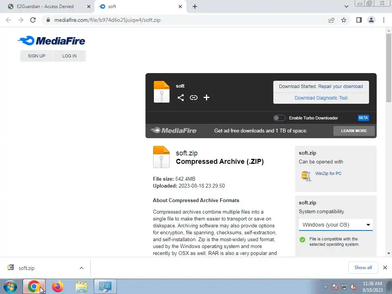
Task: Go back using browser back arrow
Action: [x=8, y=20]
